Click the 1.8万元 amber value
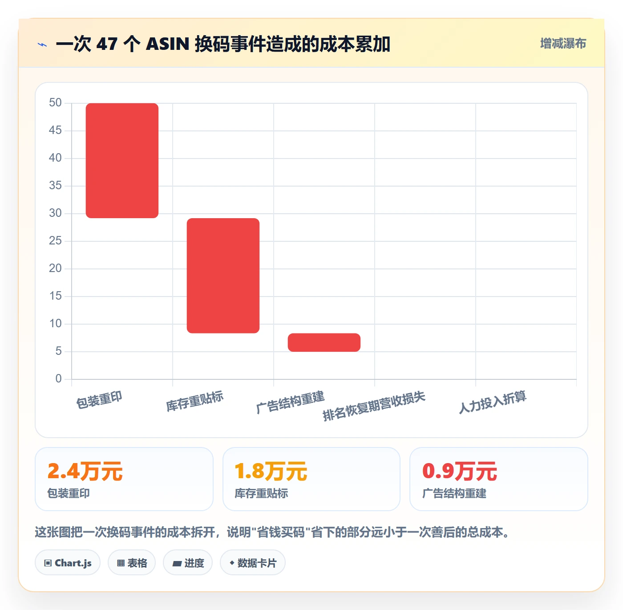 [x=271, y=471]
